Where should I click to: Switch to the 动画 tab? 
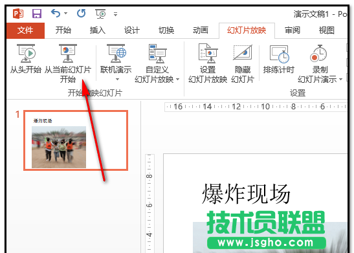(201, 30)
